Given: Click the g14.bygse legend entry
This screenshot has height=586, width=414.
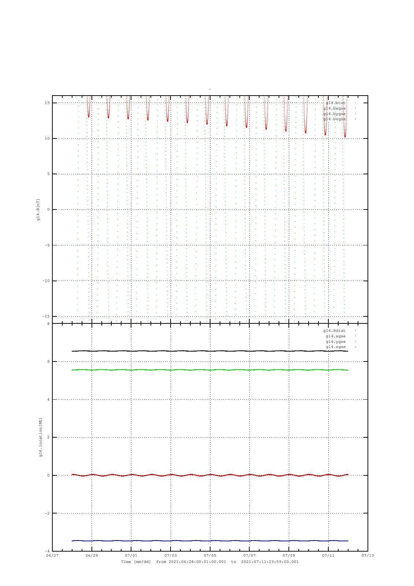Looking at the screenshot, I should (335, 114).
